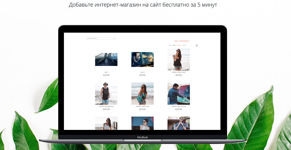The height and width of the screenshot is (150, 291).
Task: Open the Shopping Bag link
Action: pyautogui.click(x=184, y=41)
